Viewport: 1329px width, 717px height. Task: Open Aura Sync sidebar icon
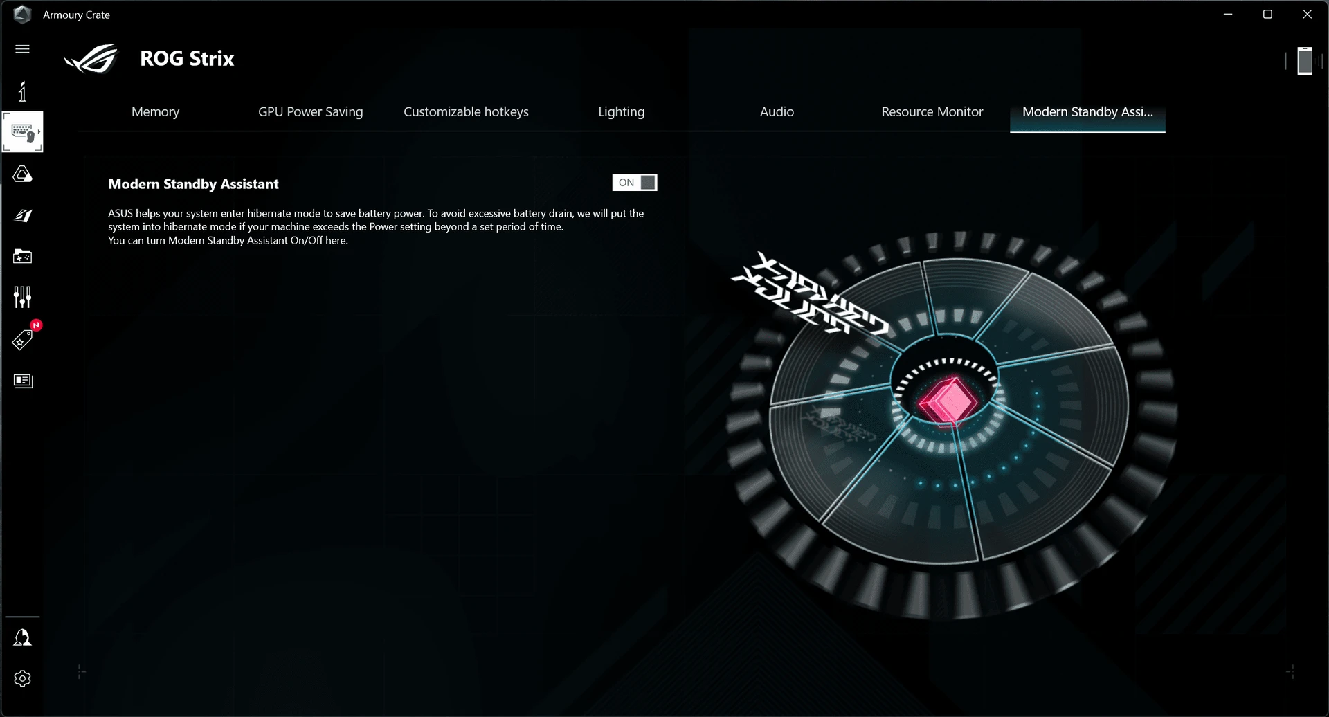[22, 174]
